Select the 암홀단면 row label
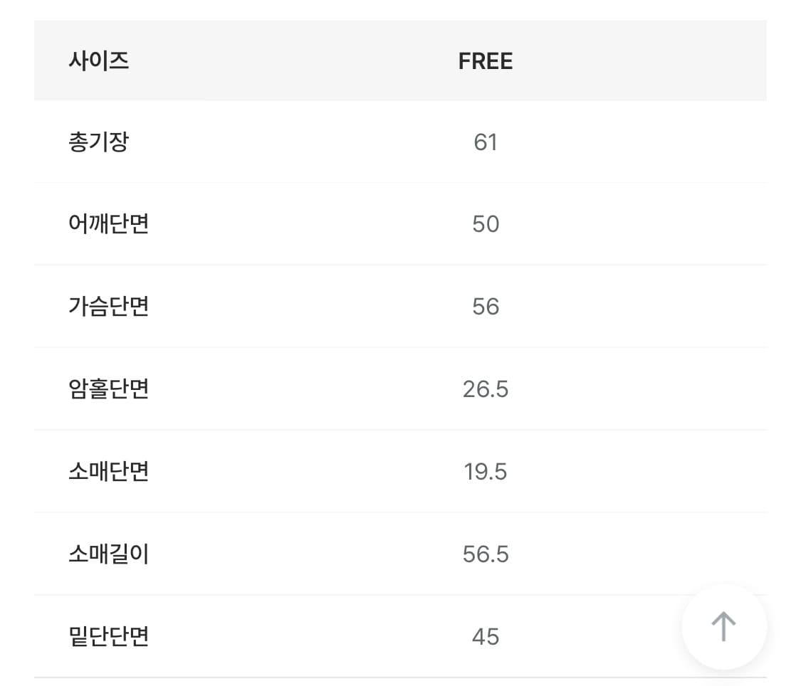 tap(109, 389)
